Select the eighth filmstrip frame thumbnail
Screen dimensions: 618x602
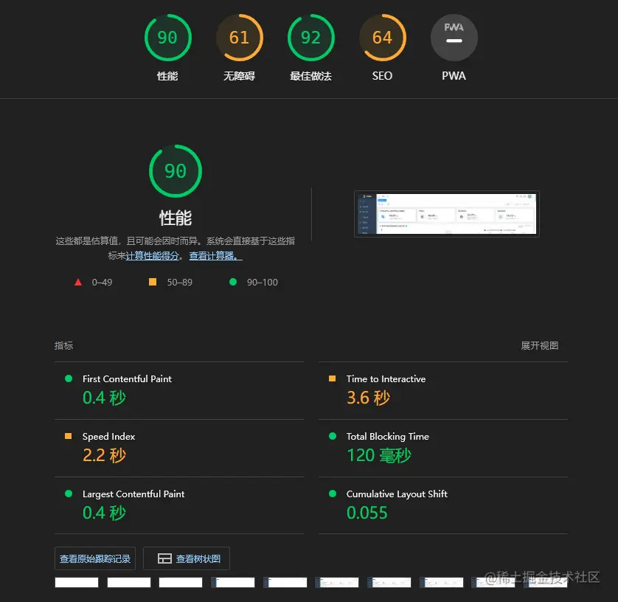pos(442,582)
